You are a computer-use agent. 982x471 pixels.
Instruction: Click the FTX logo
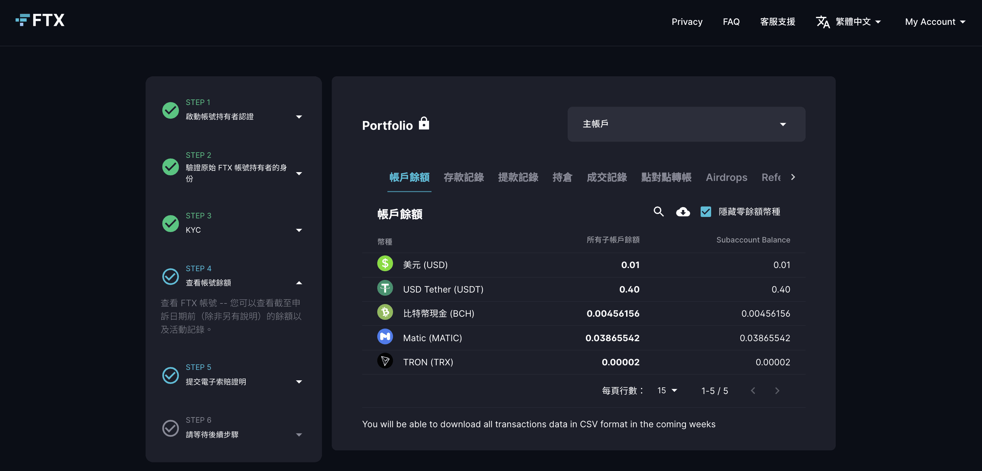pos(40,20)
